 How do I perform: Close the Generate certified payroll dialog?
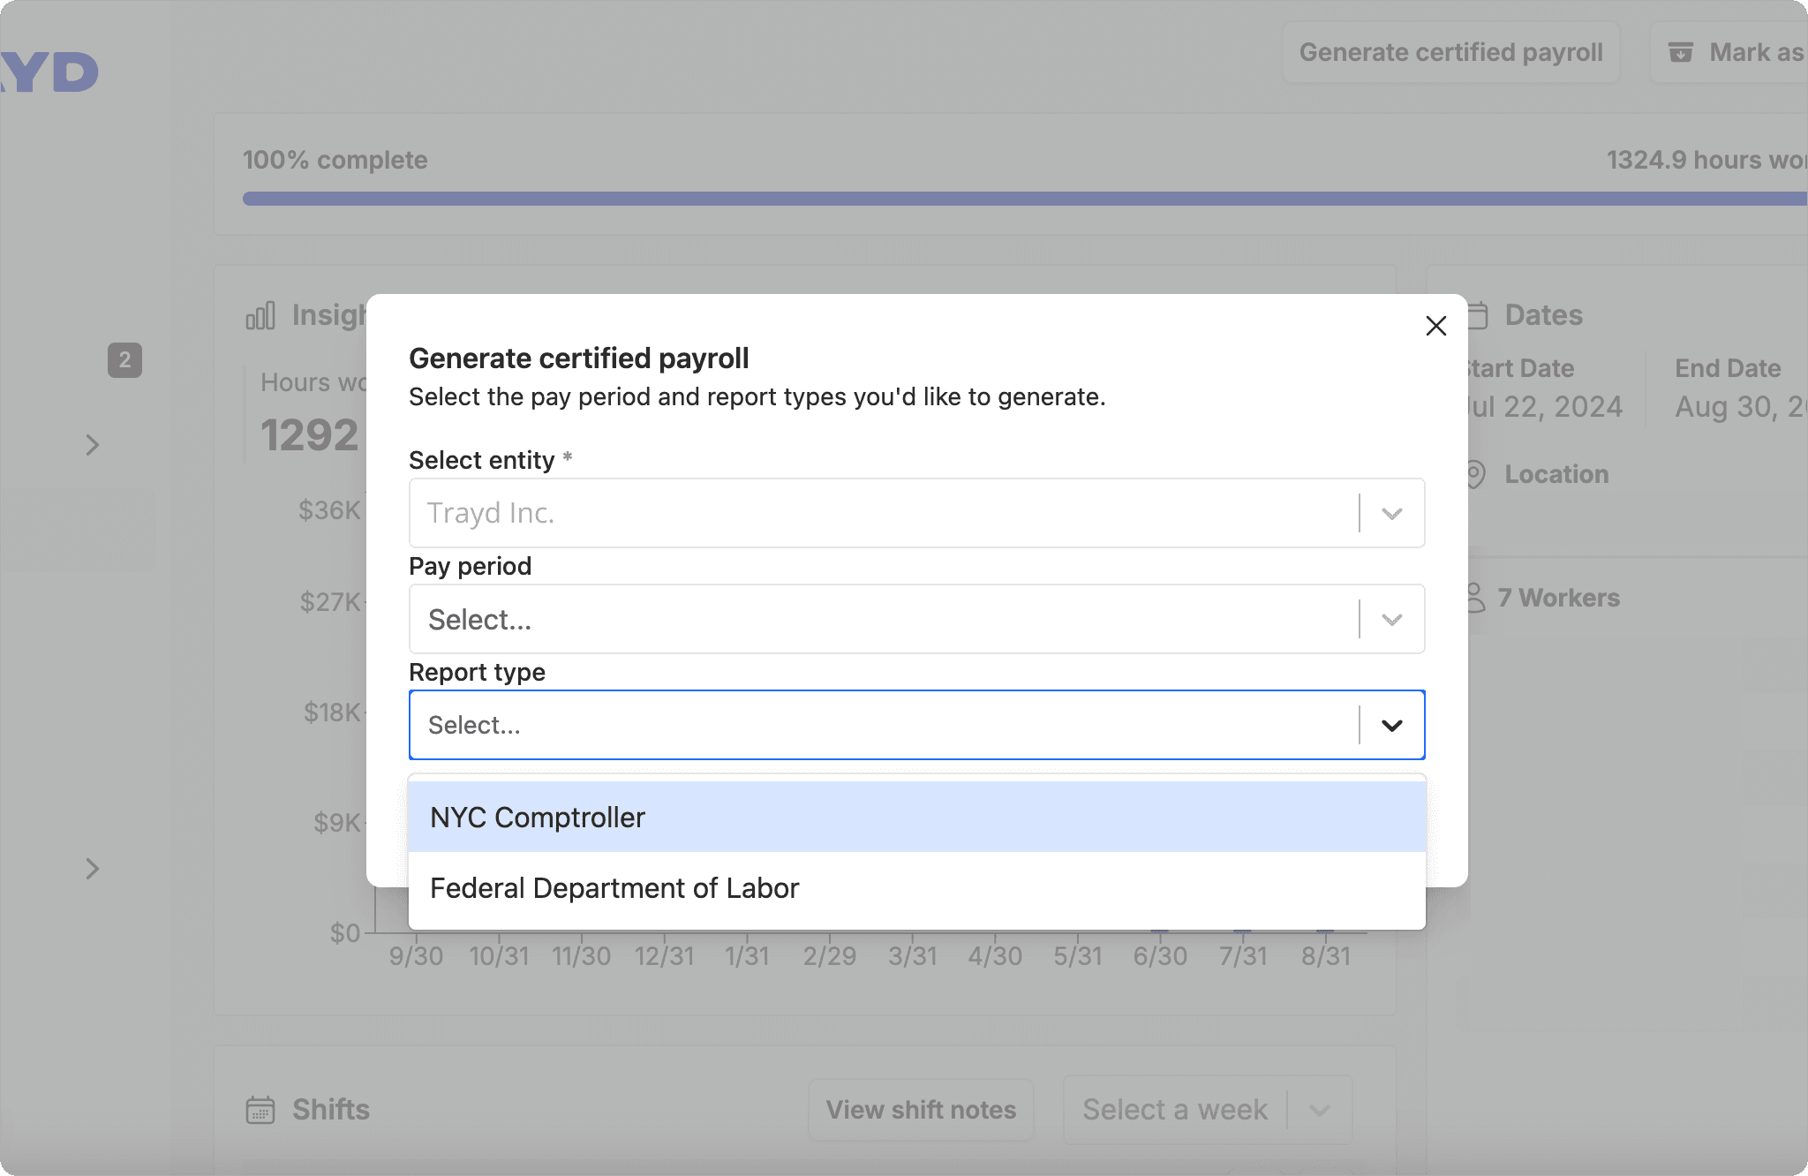(1435, 326)
